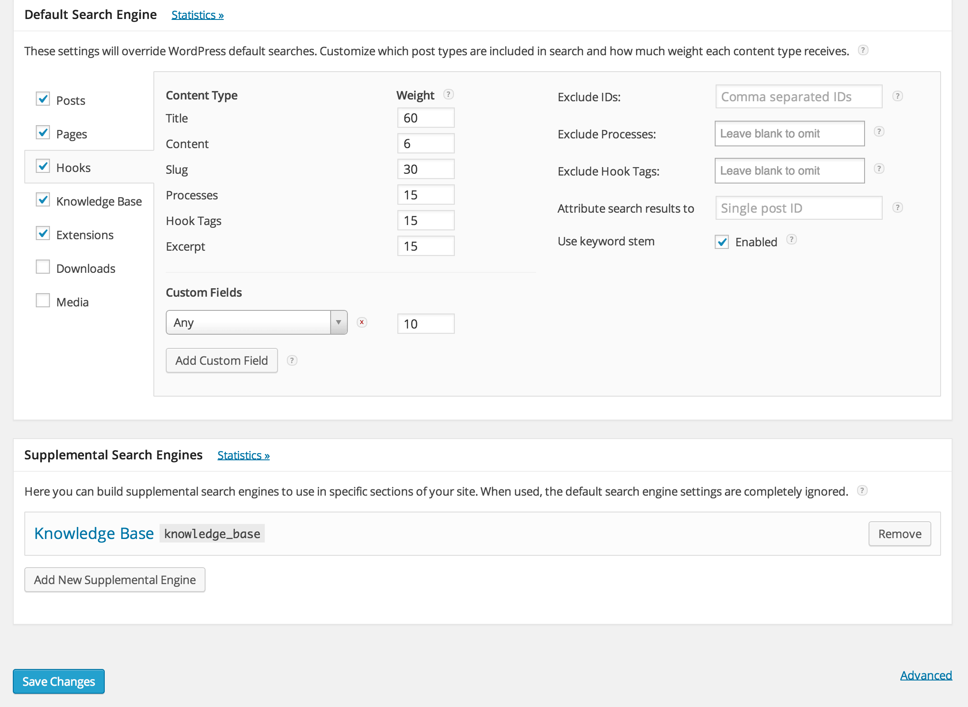This screenshot has height=707, width=968.
Task: Click help icon beside Exclude IDs field
Action: (897, 96)
